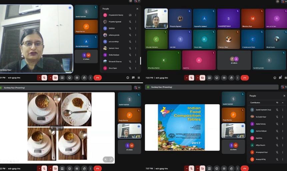Open chat icon in the 7:01 PM meeting
Screen dimensions: 287x171
pyautogui.click(x=133, y=78)
